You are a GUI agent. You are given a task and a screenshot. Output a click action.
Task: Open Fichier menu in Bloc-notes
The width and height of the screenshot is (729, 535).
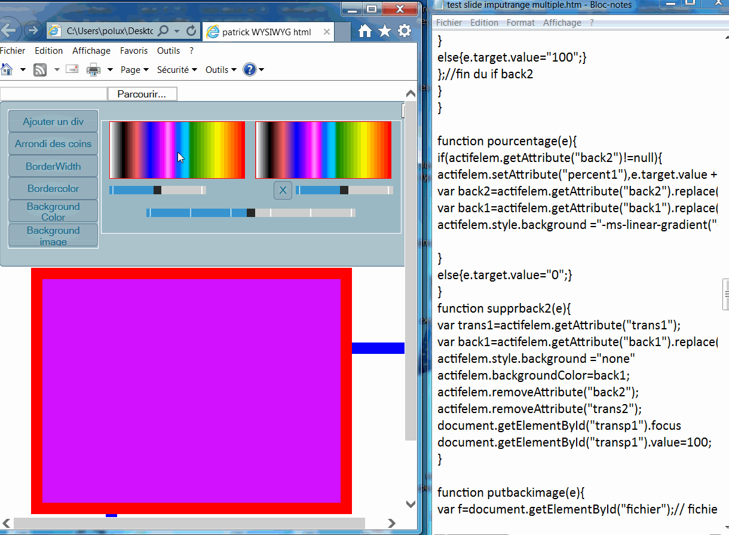coord(449,23)
